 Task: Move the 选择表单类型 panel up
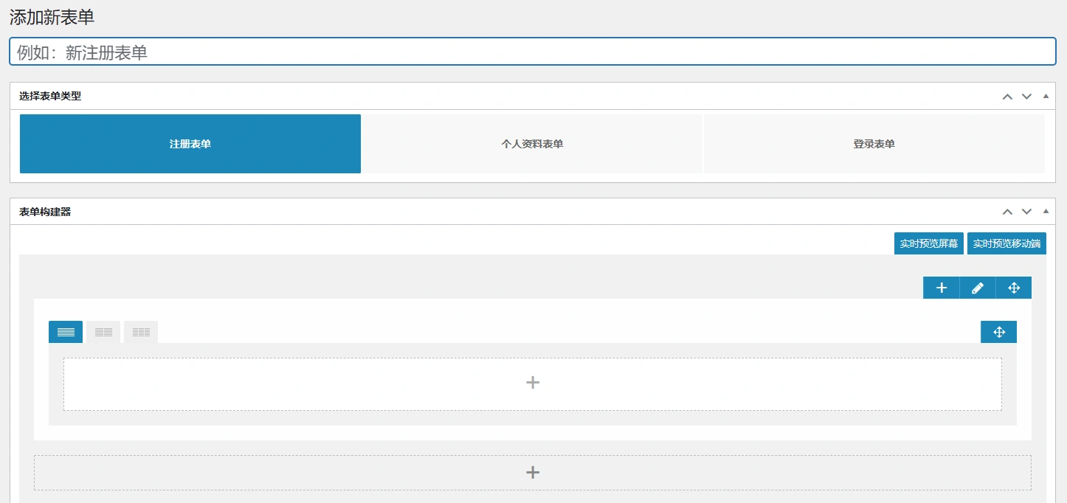(1007, 97)
